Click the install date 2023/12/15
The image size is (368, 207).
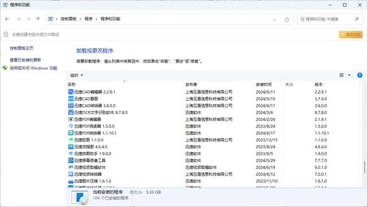[x=267, y=140]
